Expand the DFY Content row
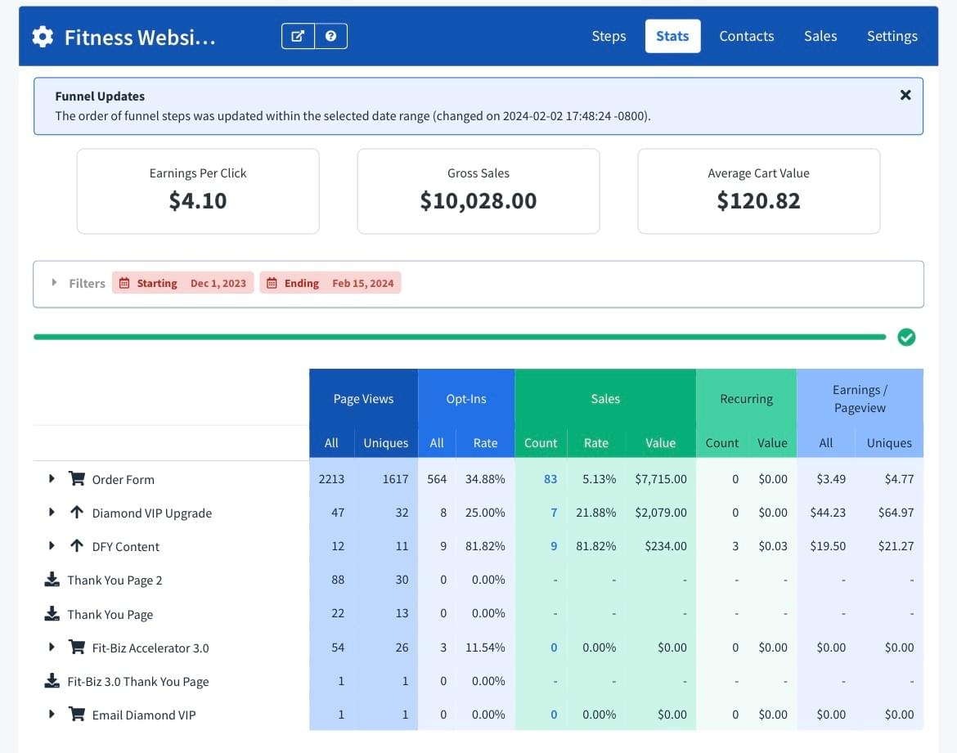 coord(52,546)
